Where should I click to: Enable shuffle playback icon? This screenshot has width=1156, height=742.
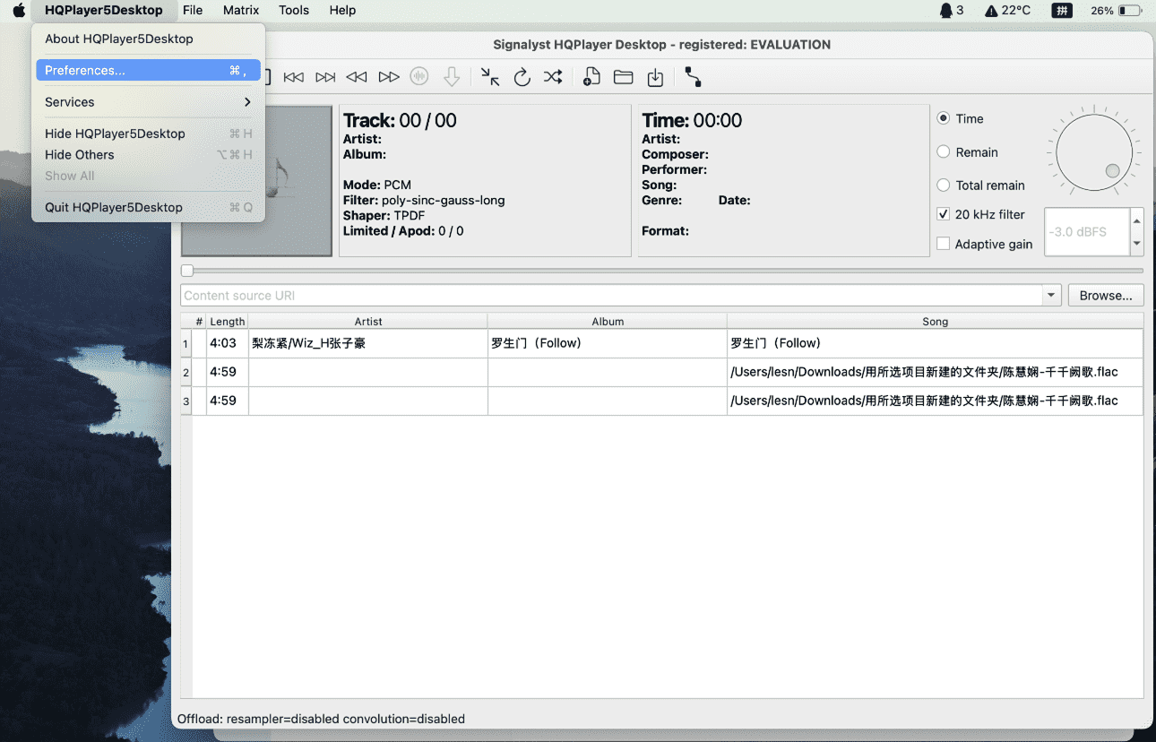click(x=553, y=78)
